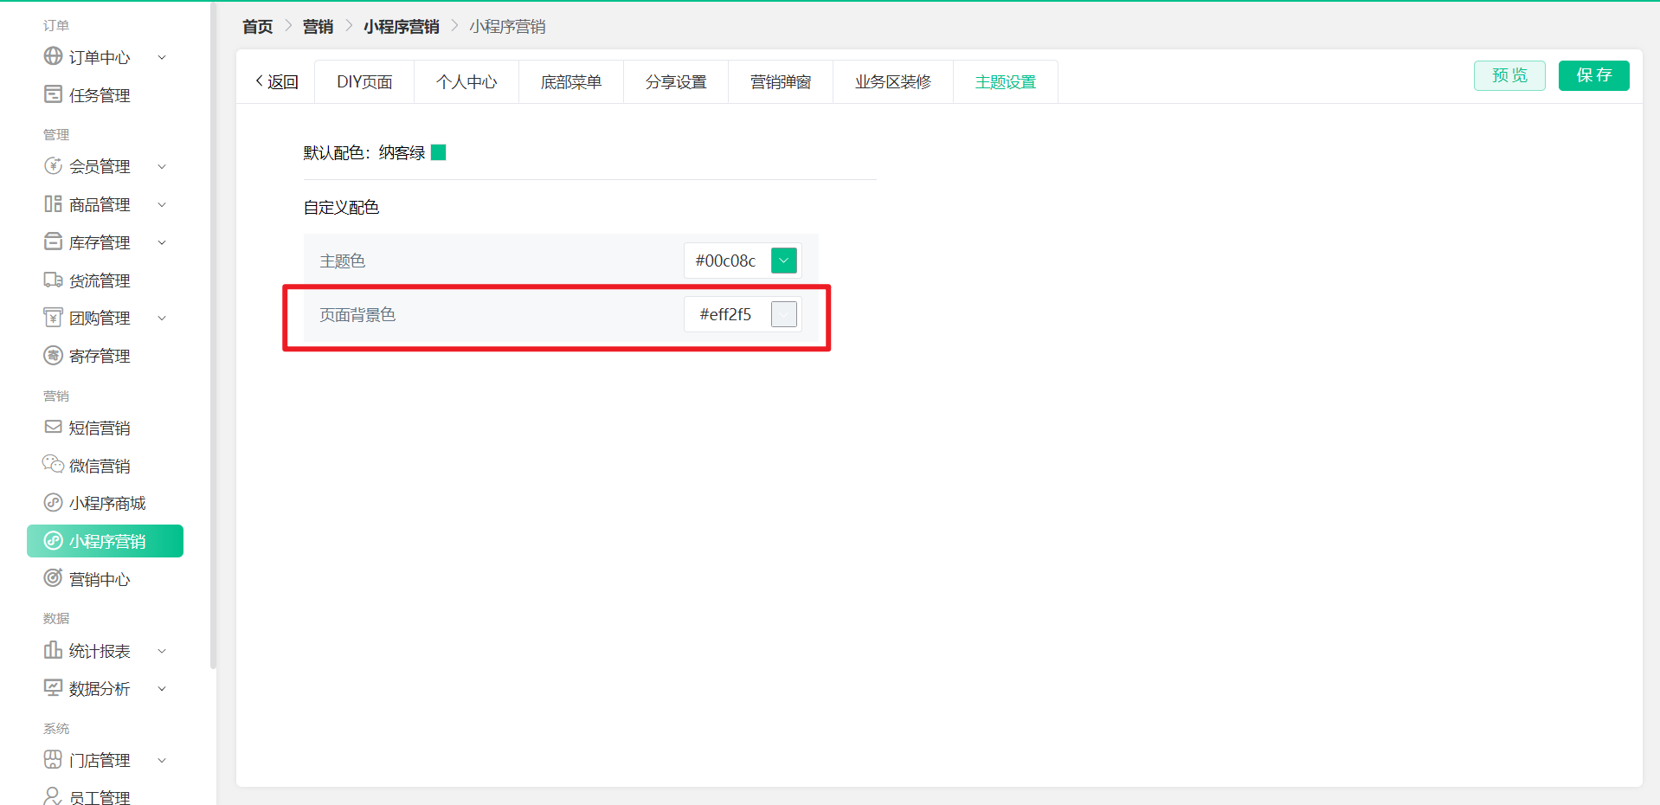
Task: Click the 员工管理 person icon
Action: pyautogui.click(x=53, y=795)
